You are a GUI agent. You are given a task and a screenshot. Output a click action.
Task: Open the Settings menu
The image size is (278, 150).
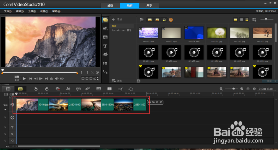(44, 11)
